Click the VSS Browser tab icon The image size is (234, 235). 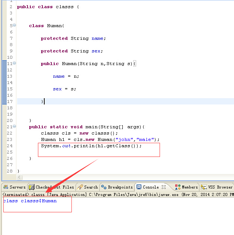pyautogui.click(x=204, y=187)
